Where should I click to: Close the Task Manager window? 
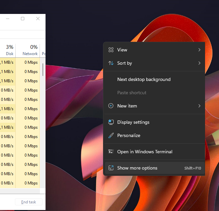point(38,19)
